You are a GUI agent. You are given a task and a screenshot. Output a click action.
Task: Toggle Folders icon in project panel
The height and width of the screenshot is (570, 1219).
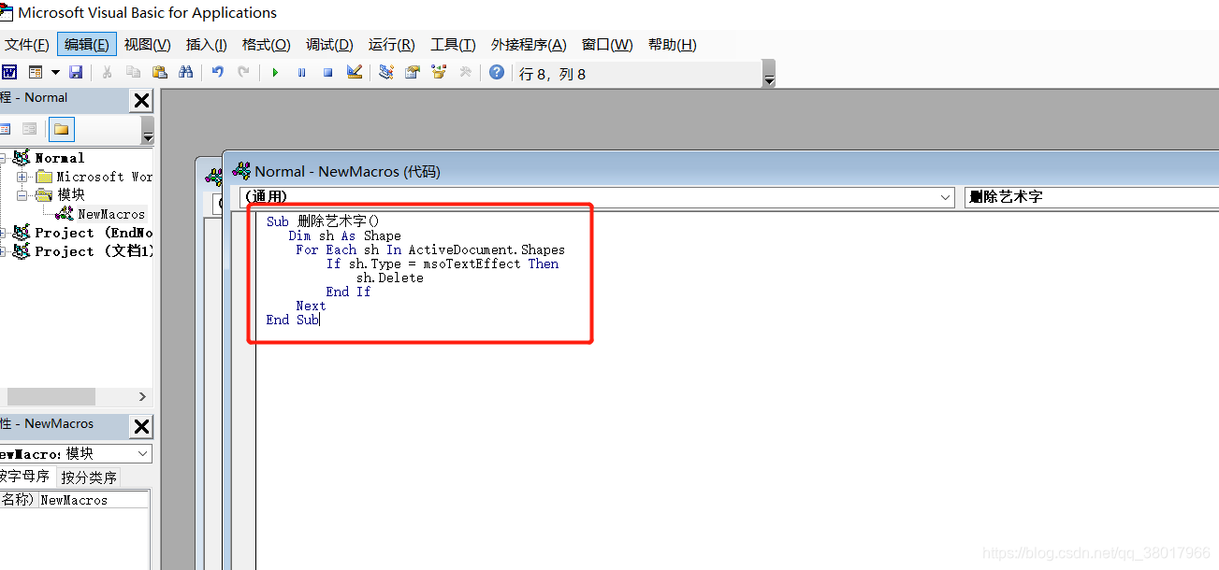(62, 129)
